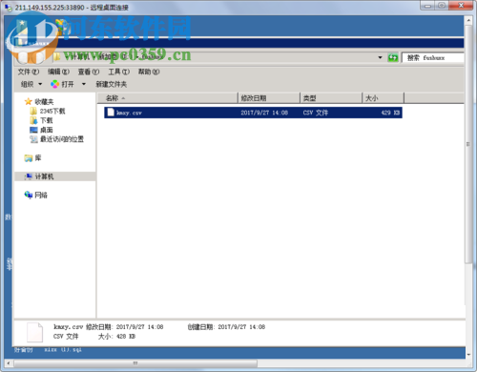477x372 pixels.
Task: Click the 429 KB size cell
Action: [390, 113]
